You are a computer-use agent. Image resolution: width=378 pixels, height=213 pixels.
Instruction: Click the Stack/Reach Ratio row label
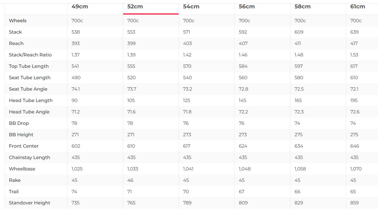coord(30,55)
